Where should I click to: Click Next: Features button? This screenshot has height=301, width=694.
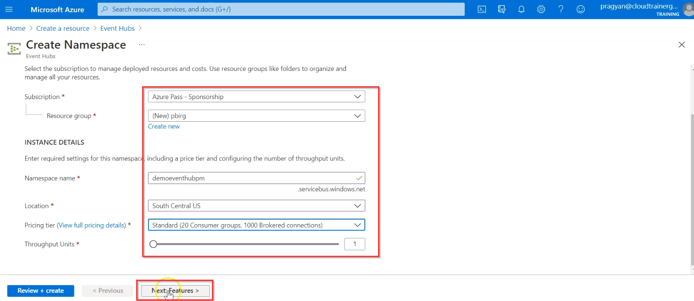coord(175,291)
